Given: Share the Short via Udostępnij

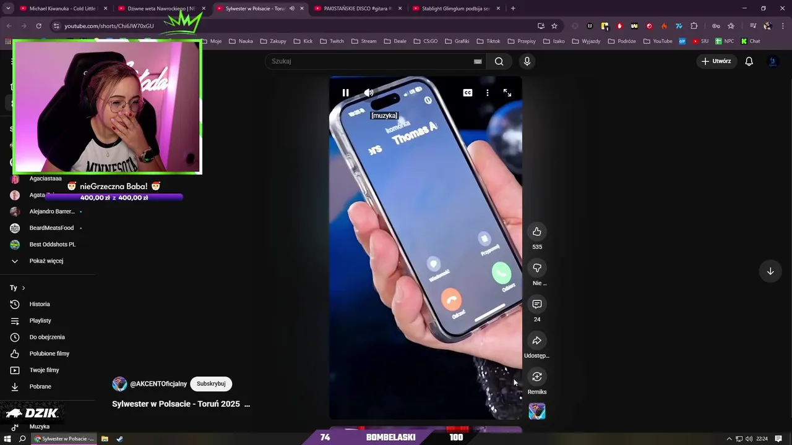Looking at the screenshot, I should point(537,341).
